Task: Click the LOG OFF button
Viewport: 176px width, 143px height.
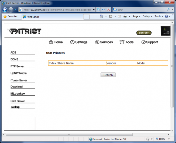Action: (144, 33)
